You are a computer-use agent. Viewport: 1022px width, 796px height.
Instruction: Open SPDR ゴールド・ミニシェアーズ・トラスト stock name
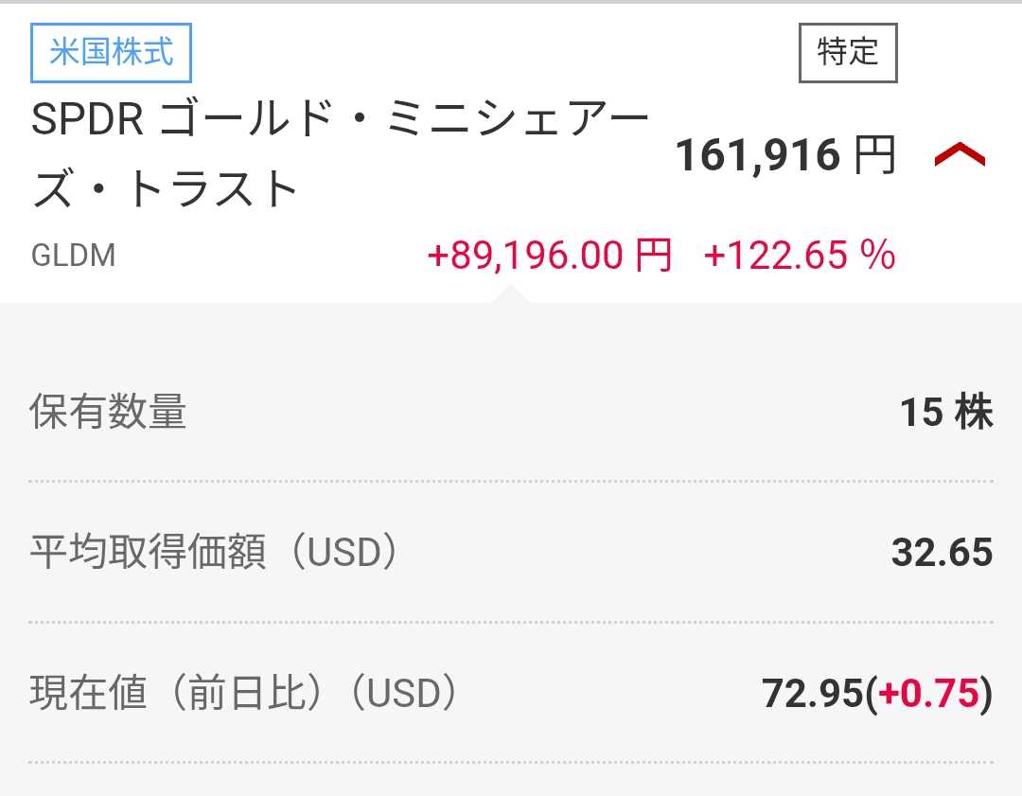point(341,155)
